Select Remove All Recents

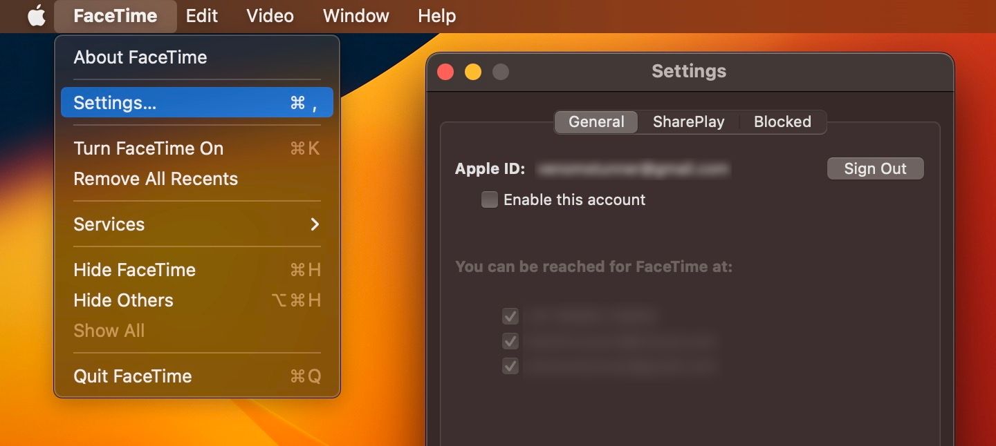[x=156, y=178]
